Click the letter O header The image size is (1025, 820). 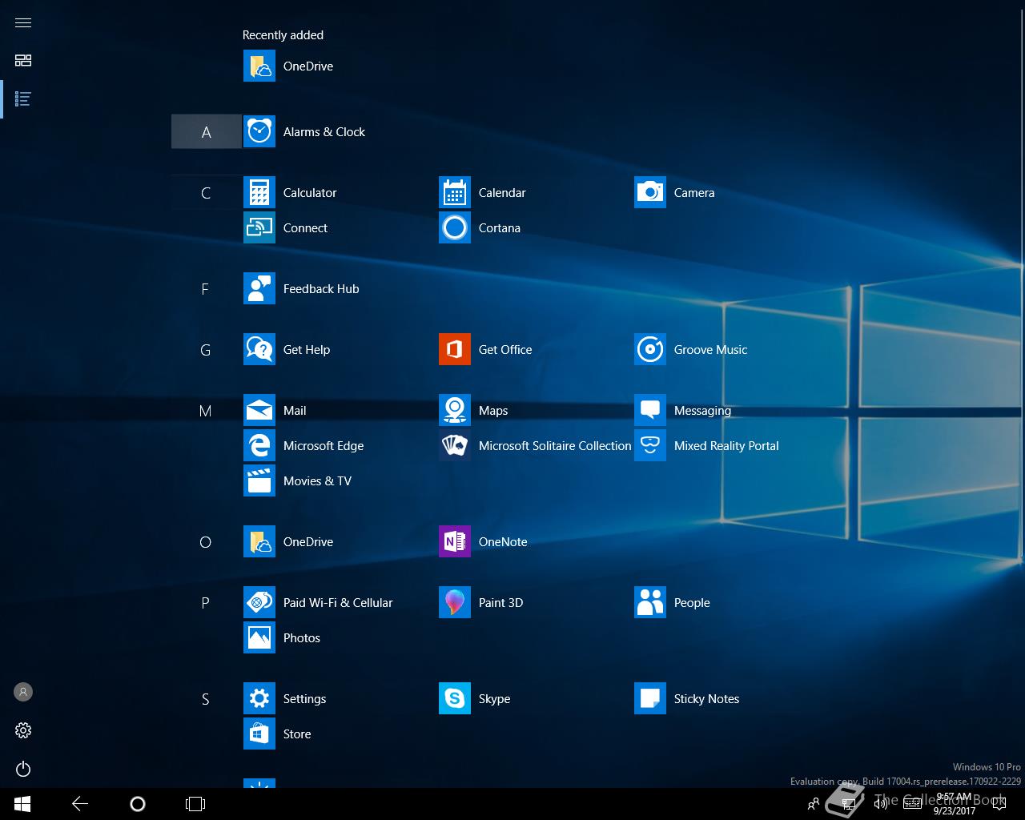point(206,542)
